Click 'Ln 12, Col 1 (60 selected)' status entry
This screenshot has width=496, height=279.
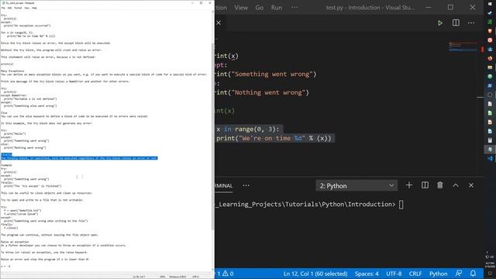pyautogui.click(x=315, y=274)
